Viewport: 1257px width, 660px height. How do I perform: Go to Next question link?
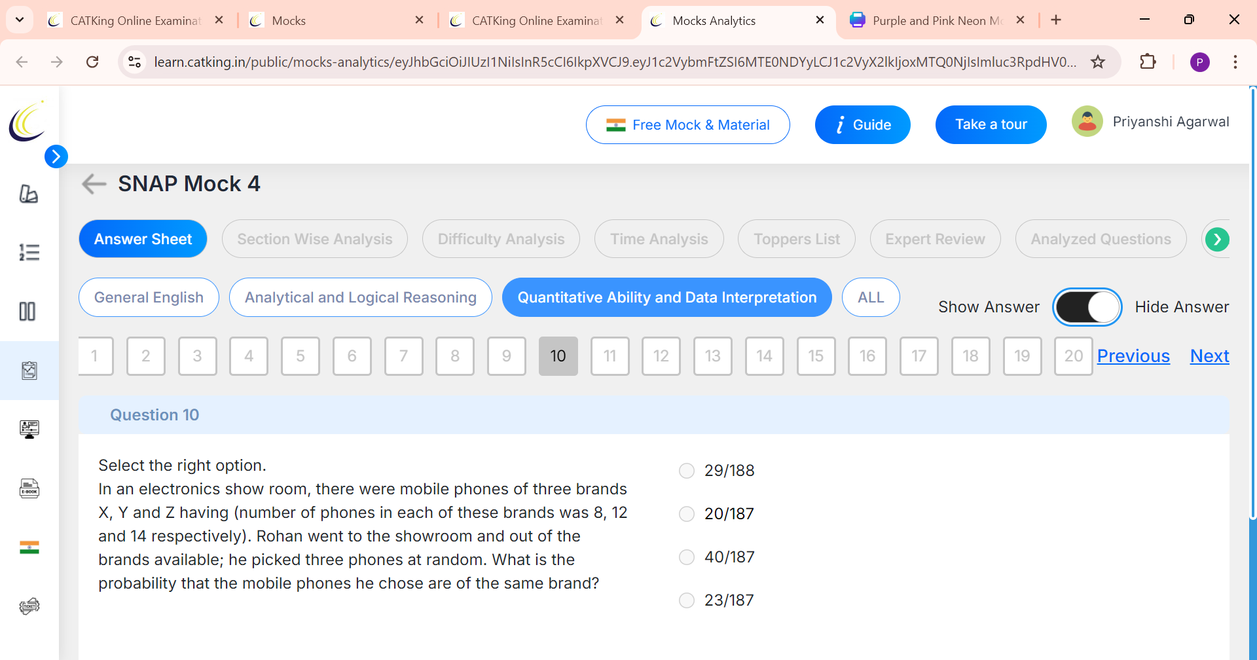pyautogui.click(x=1209, y=356)
